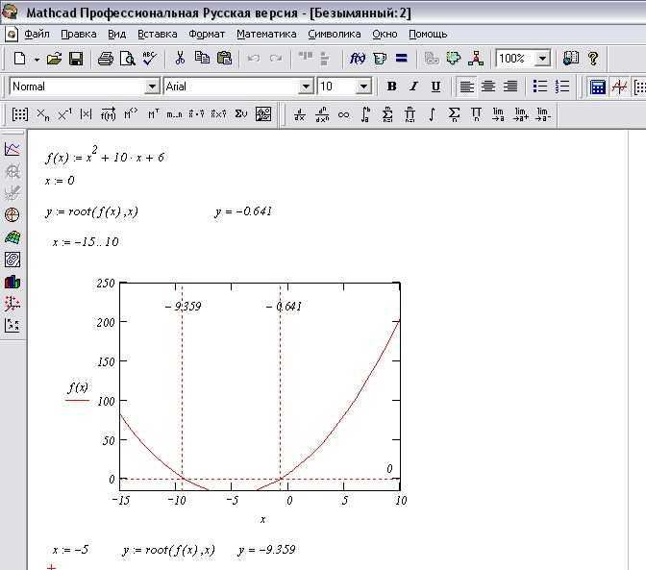Click the f(x) legend label of plot

point(78,387)
